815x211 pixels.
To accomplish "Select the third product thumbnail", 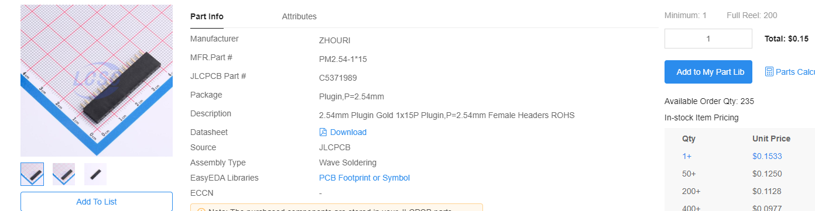I will 95,174.
